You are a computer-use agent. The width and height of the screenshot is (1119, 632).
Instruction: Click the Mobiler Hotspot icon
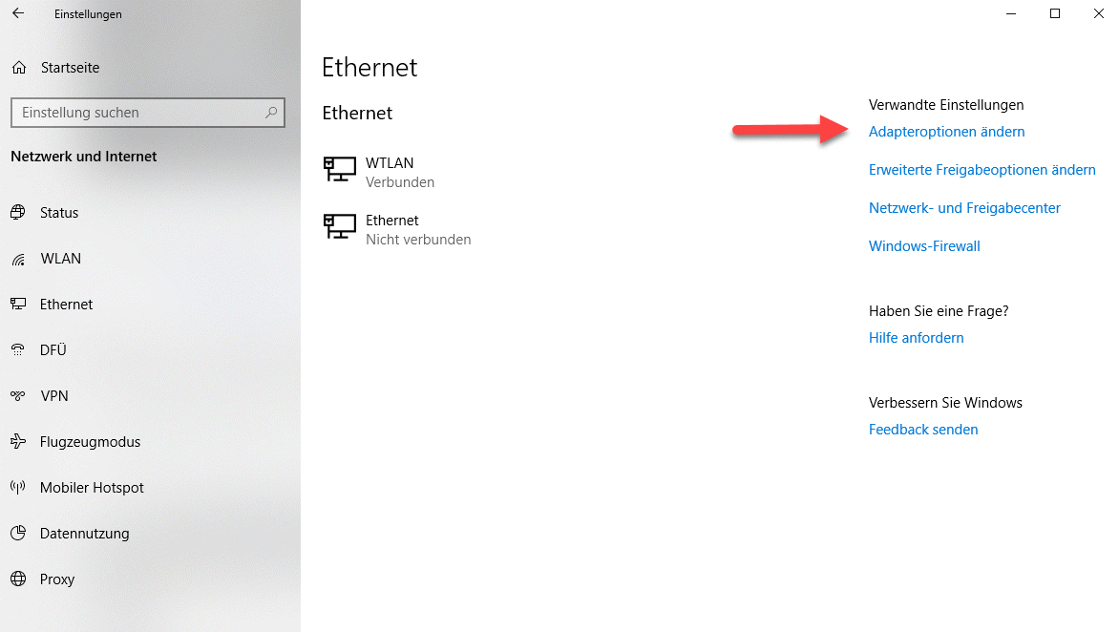coord(18,488)
